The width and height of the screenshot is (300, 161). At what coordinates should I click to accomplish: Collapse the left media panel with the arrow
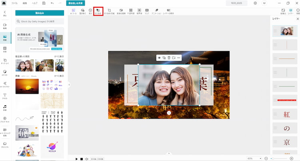point(69,84)
